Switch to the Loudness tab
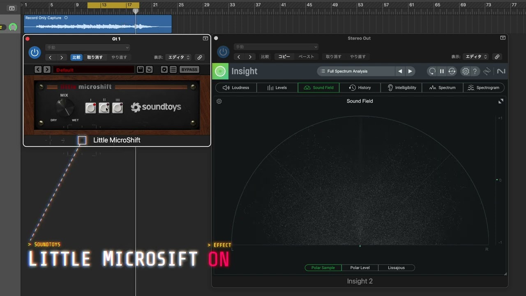The height and width of the screenshot is (296, 526). 236,88
